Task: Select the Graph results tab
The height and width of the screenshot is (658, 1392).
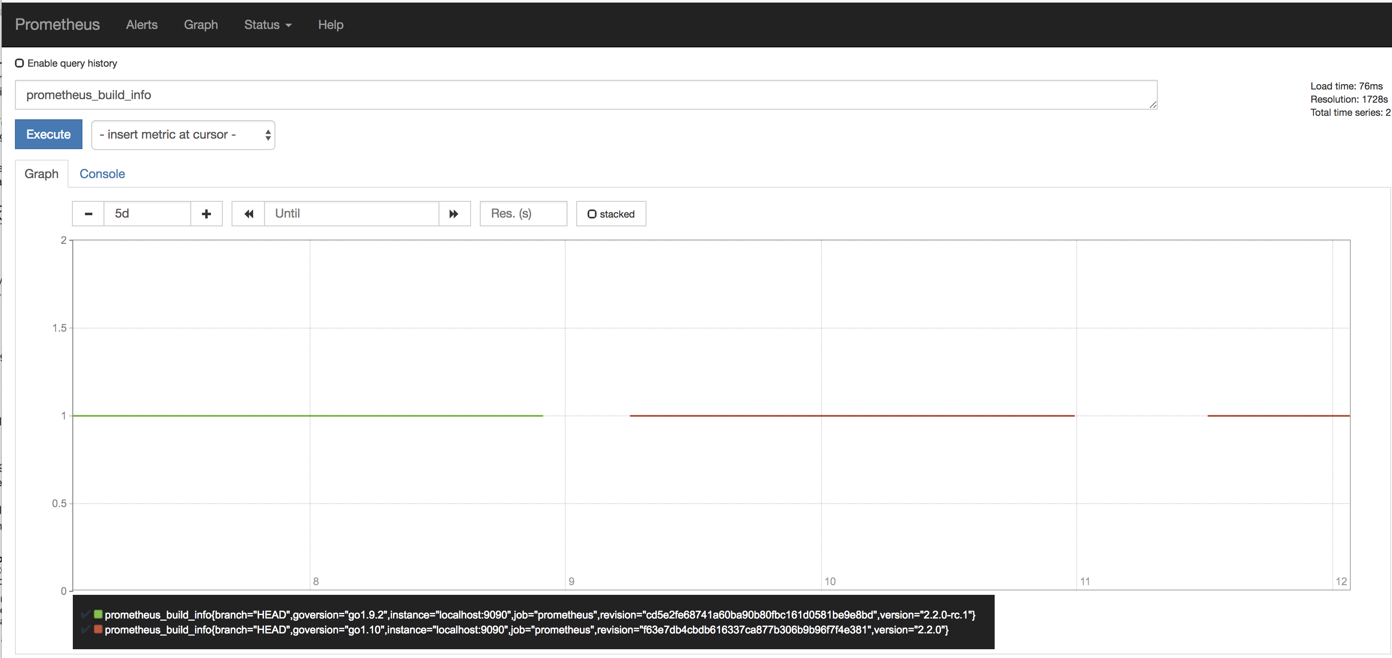Action: coord(42,174)
